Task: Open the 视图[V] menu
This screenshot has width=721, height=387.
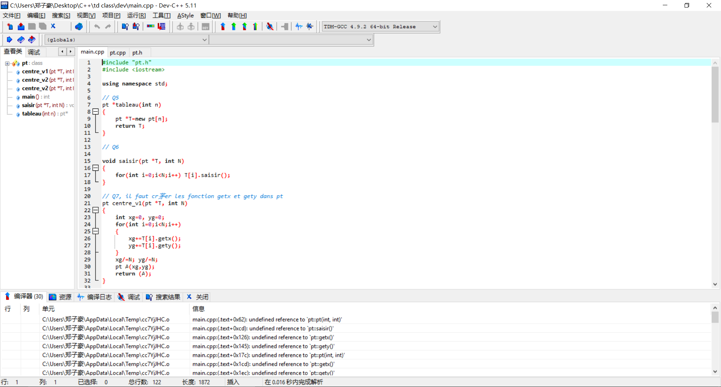Action: pyautogui.click(x=86, y=15)
